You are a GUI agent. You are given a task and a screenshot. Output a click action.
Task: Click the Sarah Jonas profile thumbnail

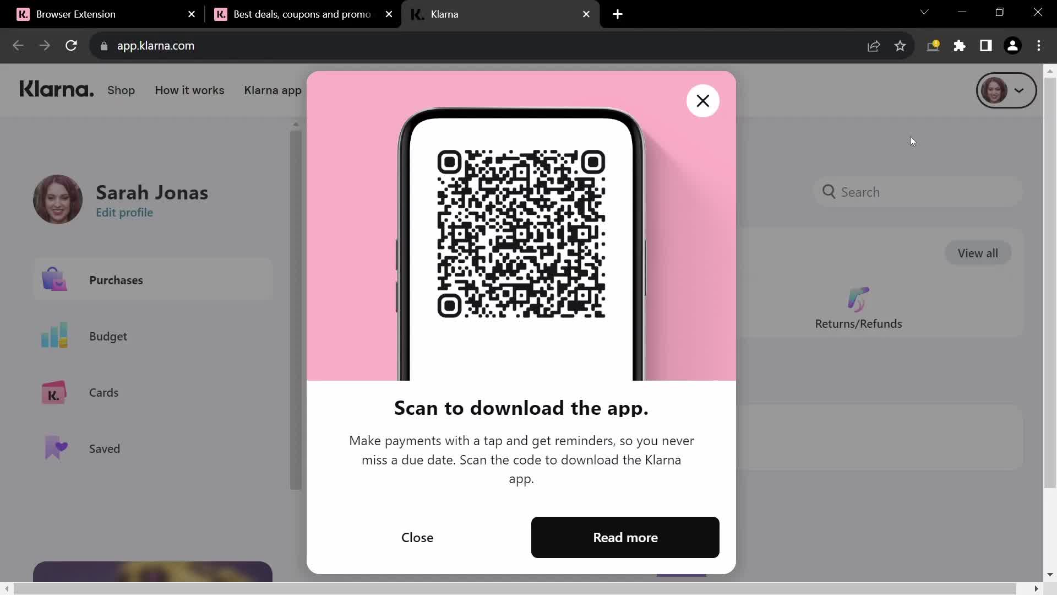point(57,200)
